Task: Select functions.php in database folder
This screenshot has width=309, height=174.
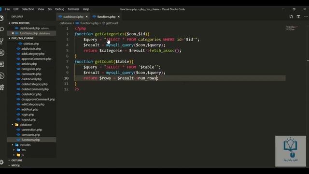Action: pos(30,140)
